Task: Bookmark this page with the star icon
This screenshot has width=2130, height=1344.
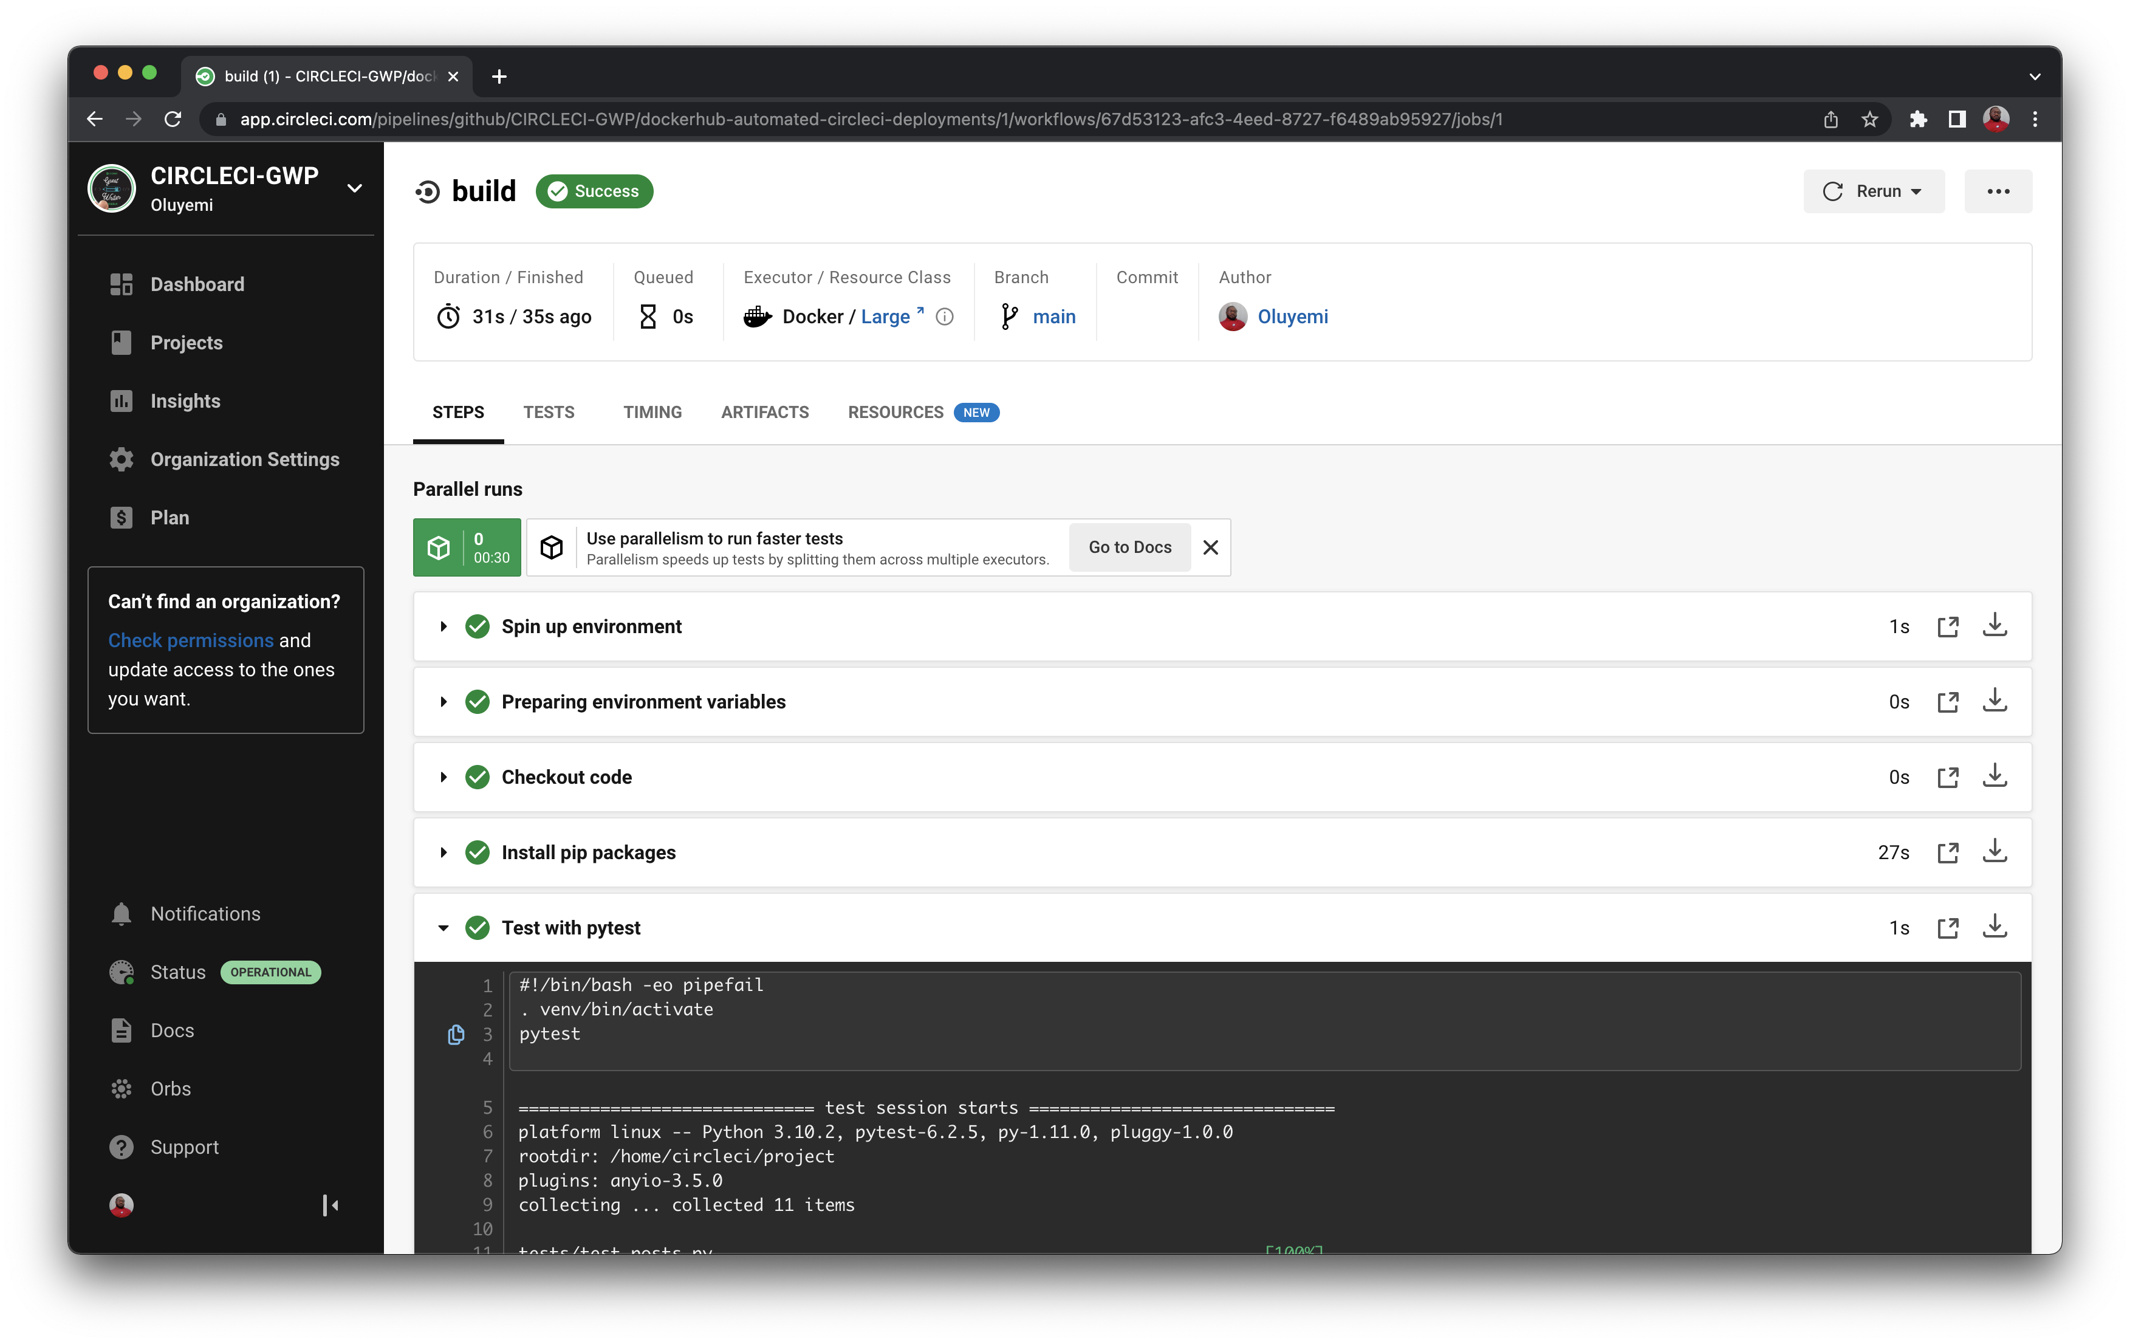Action: [x=1869, y=120]
